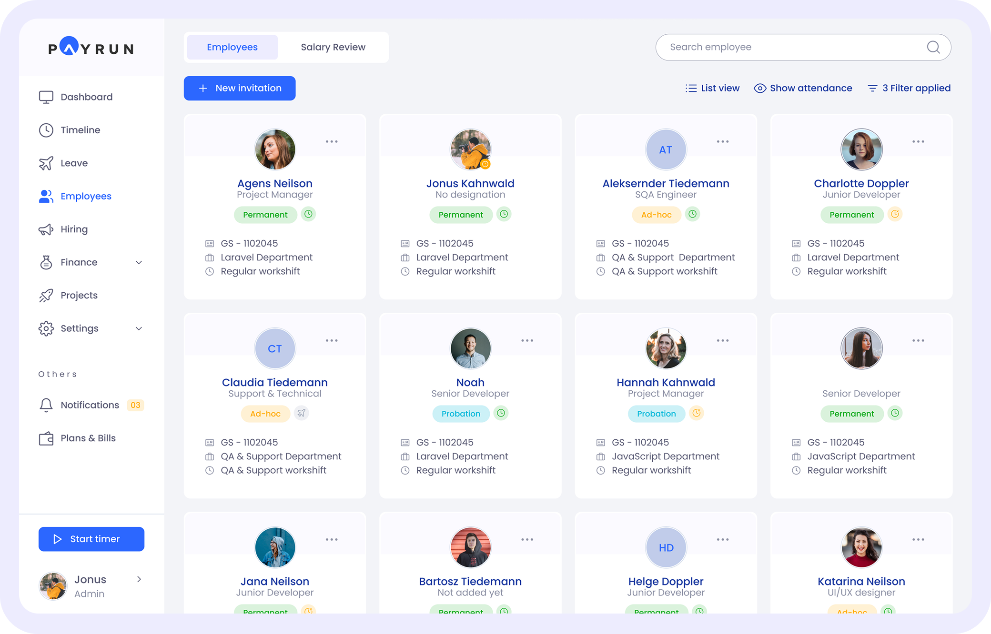Click Claudia Tiedemann's leave plane status icon
The width and height of the screenshot is (991, 634).
pos(301,413)
